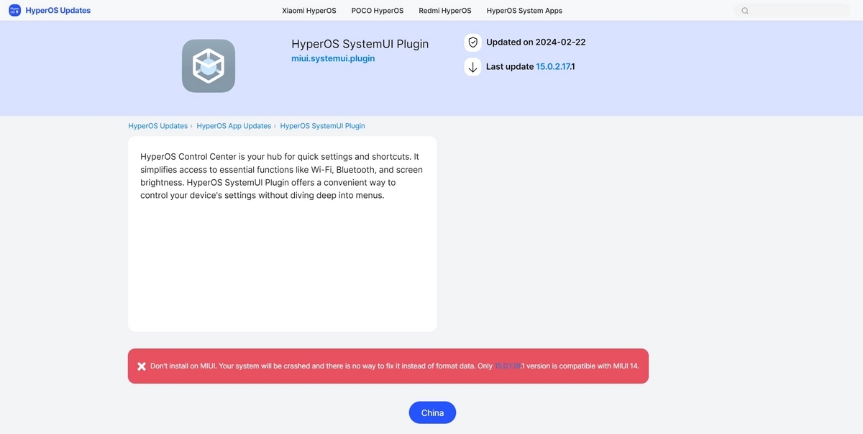Image resolution: width=863 pixels, height=434 pixels.
Task: Click the HyperOS logo icon in header
Action: pyautogui.click(x=14, y=11)
